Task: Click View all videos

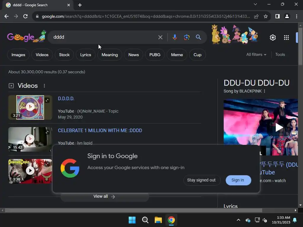Action: tap(104, 197)
